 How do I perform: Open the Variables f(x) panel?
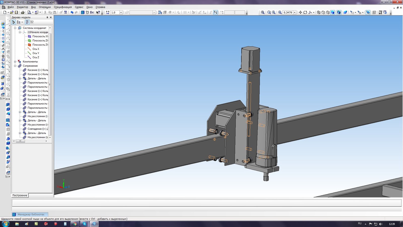(92, 12)
